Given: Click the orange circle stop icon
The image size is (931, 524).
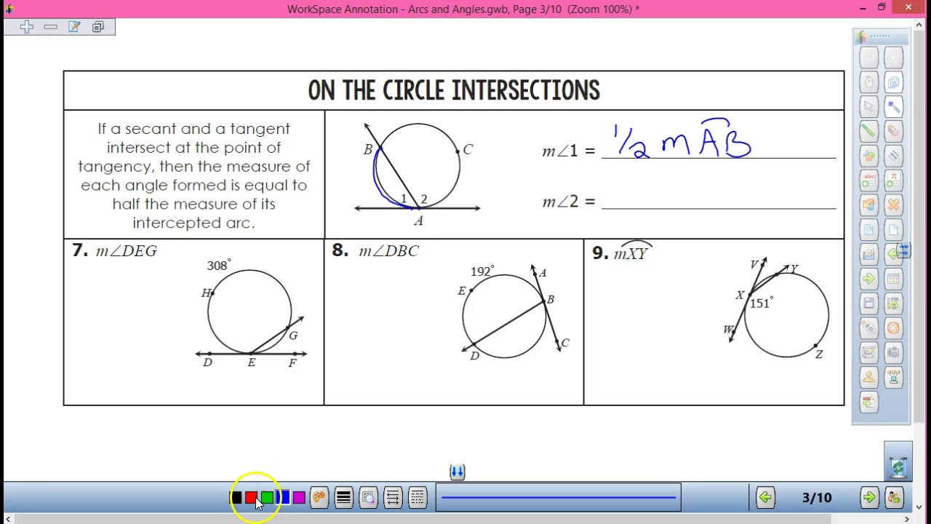Looking at the screenshot, I should coord(893,328).
